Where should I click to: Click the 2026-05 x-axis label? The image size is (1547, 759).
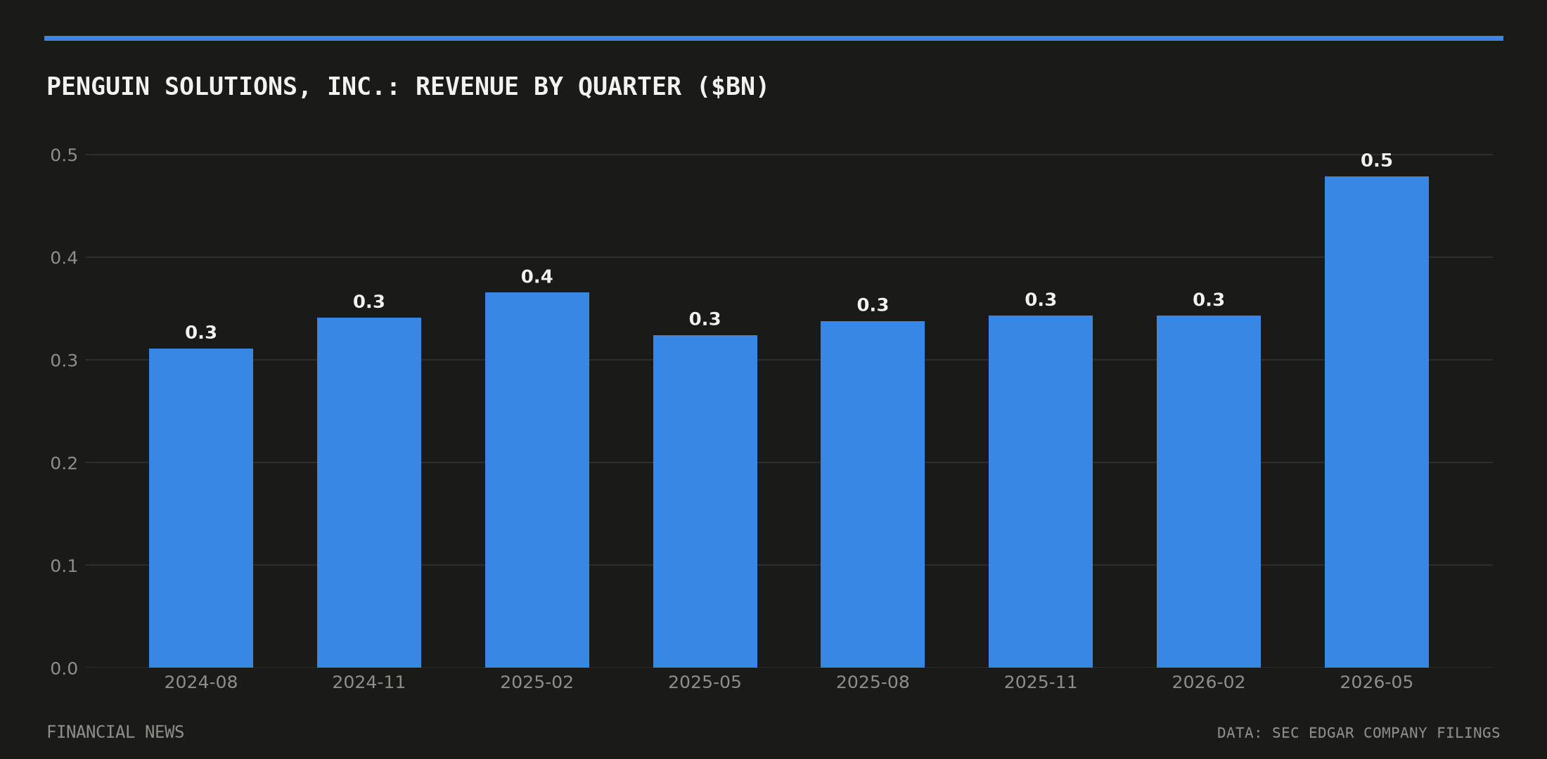(1377, 682)
